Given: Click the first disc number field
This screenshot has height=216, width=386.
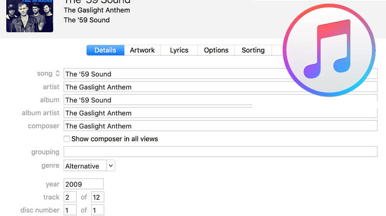Looking at the screenshot, I should 70,210.
